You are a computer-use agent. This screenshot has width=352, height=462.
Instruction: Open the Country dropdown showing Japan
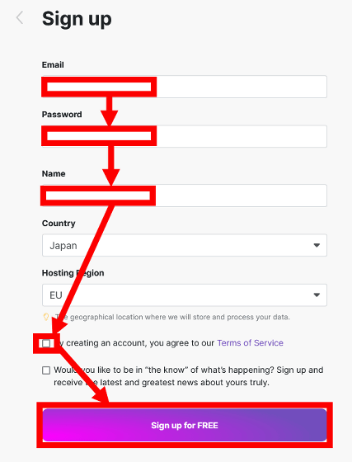pyautogui.click(x=185, y=245)
